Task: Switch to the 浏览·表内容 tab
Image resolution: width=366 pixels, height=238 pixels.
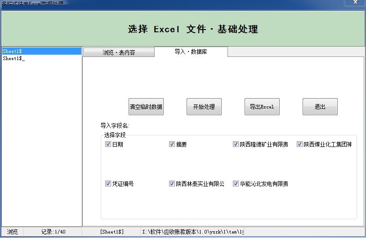Action: [119, 52]
